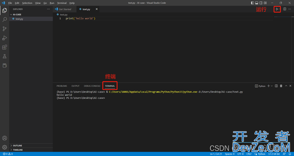Open the File menu
Screen dimensions: 294x156
tap(10, 3)
